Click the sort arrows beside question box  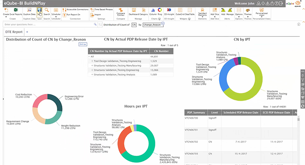click(100, 24)
